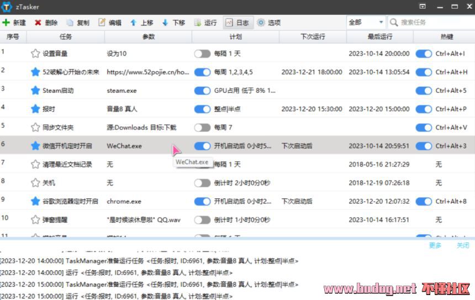Click the 新建 (new task) plus icon
Viewport: 475px width, 300px height.
click(x=6, y=23)
